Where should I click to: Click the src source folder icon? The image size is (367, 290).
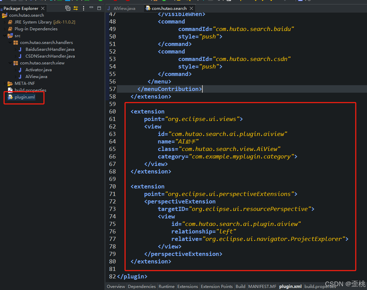[10, 35]
